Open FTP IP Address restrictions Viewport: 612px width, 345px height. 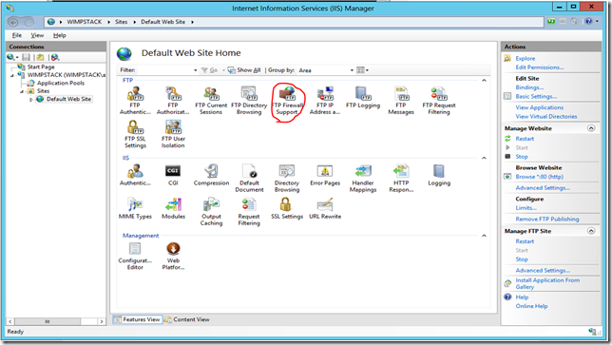pyautogui.click(x=325, y=101)
